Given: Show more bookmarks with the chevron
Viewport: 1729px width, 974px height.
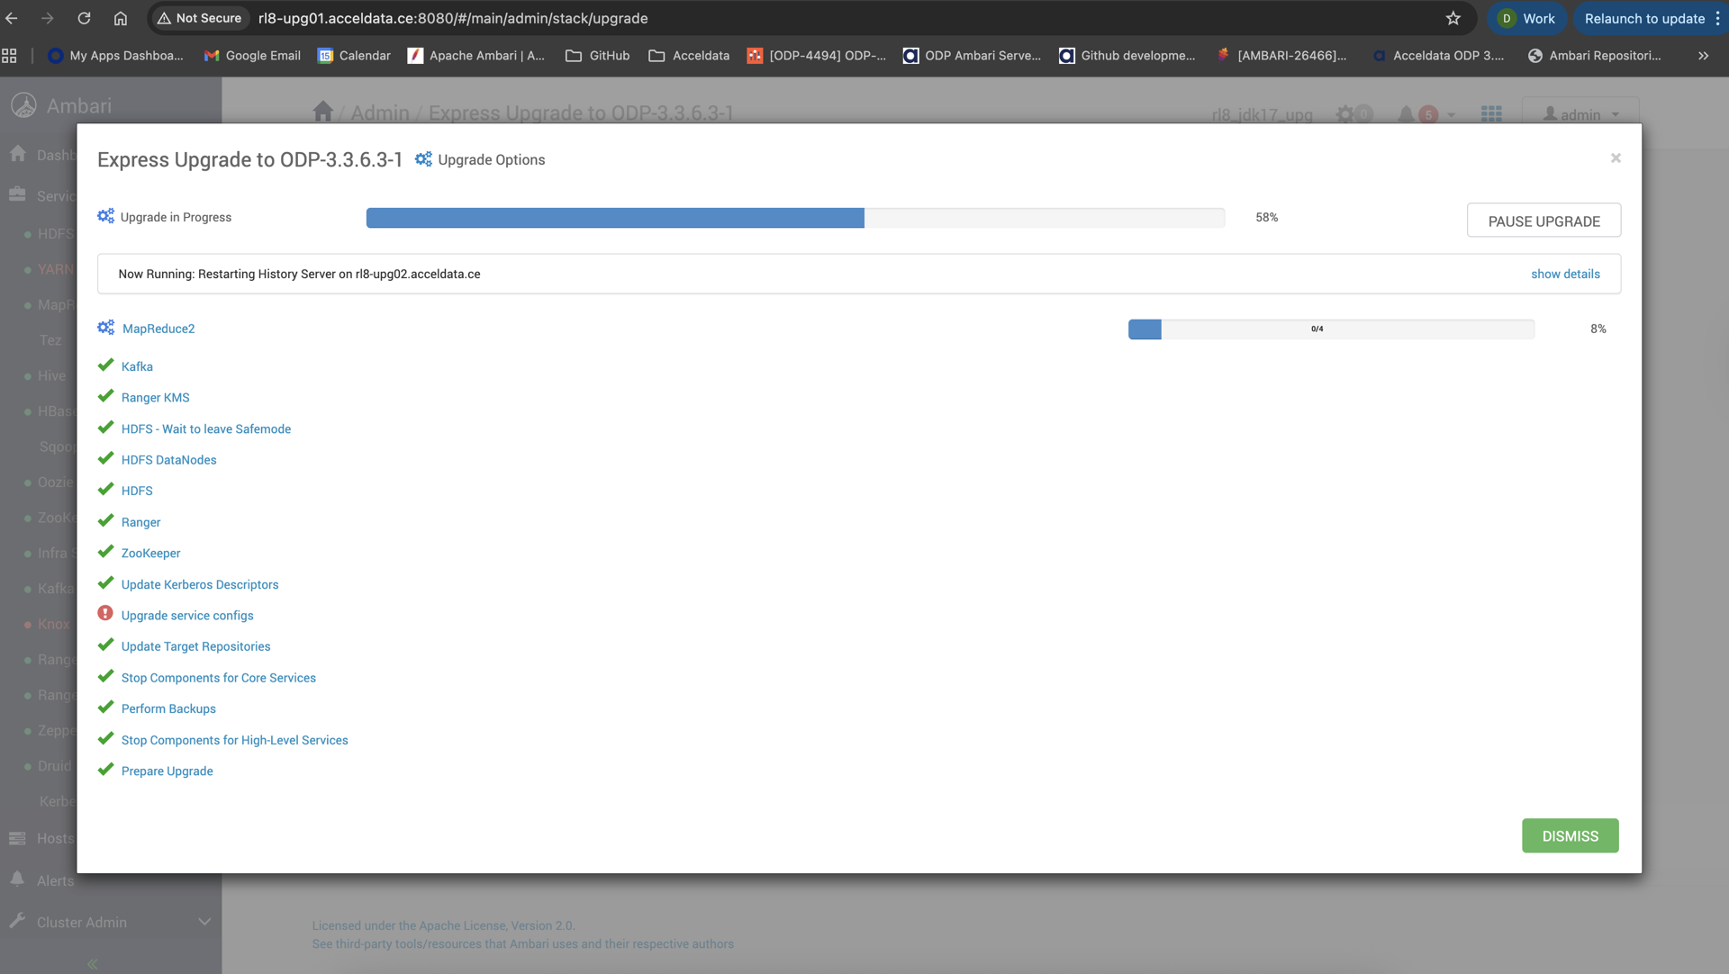Looking at the screenshot, I should [x=1703, y=56].
